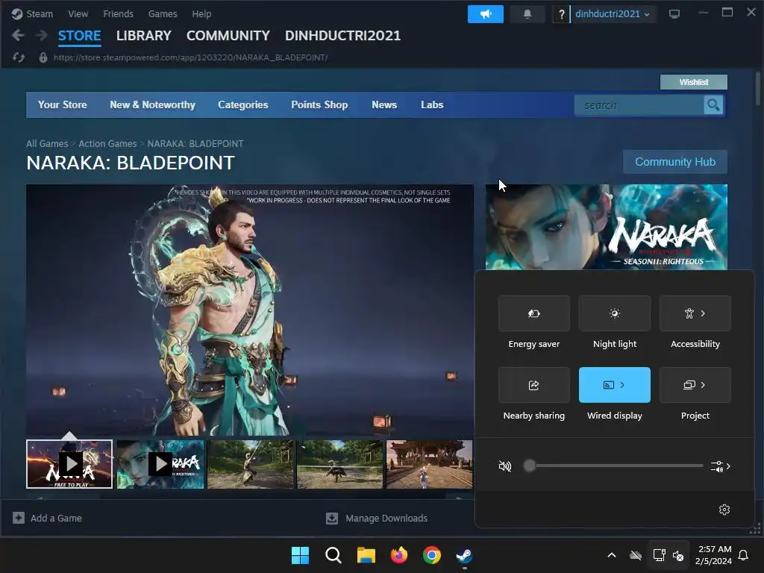Open store News link
Screen dimensions: 764x573
point(384,104)
